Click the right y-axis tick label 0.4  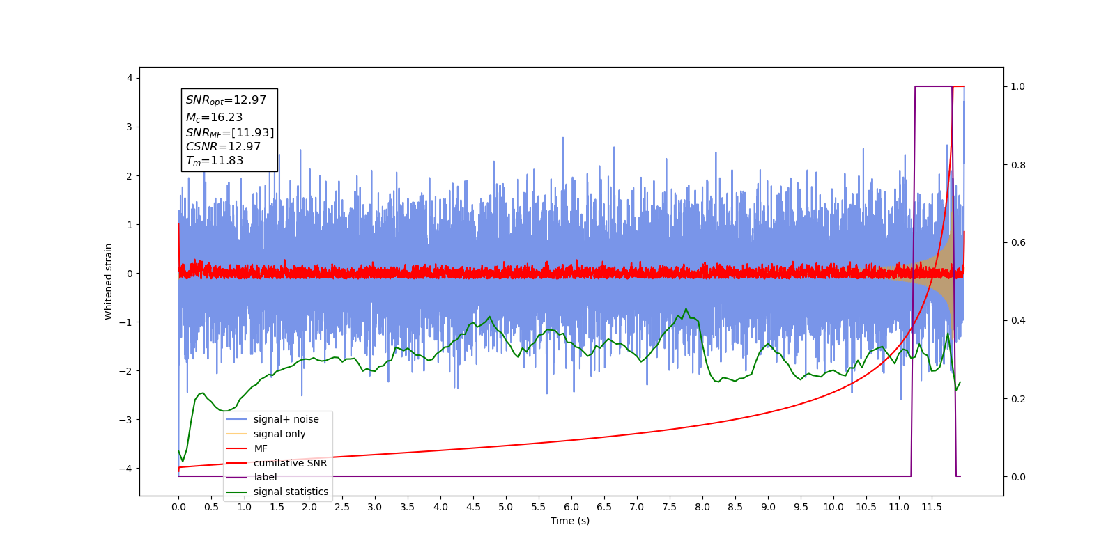[1018, 320]
